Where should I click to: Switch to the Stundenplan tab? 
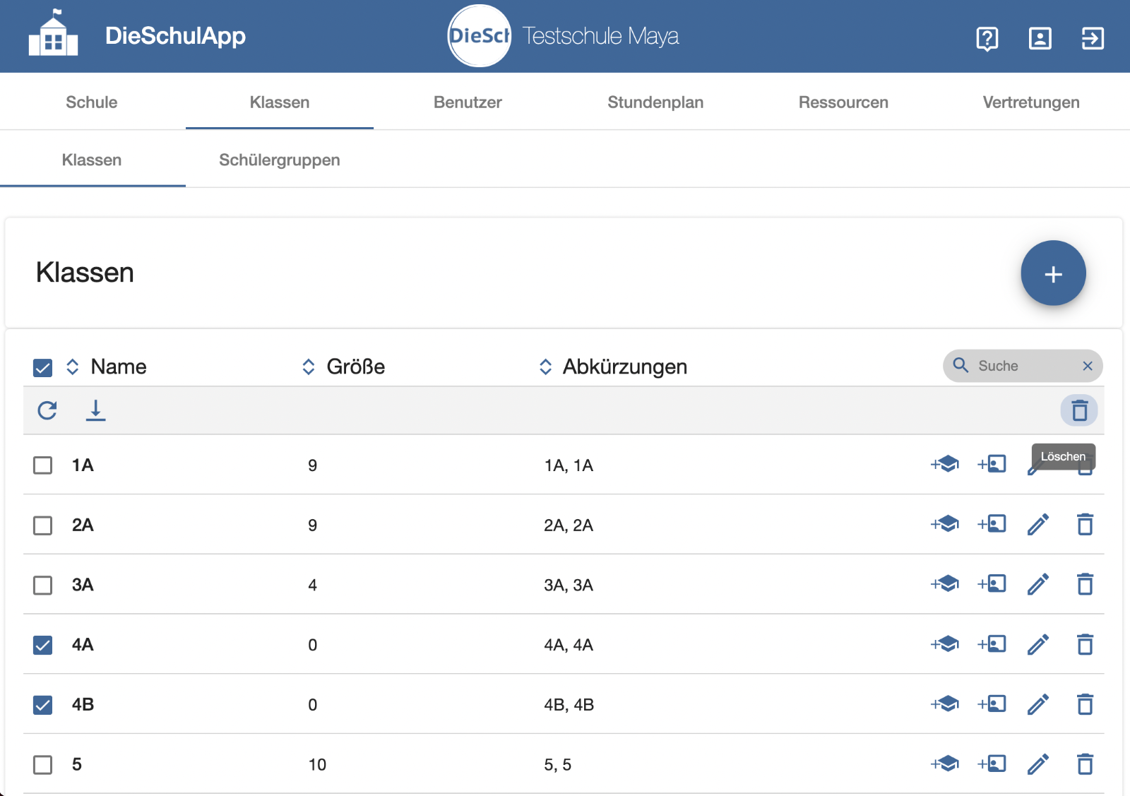655,102
